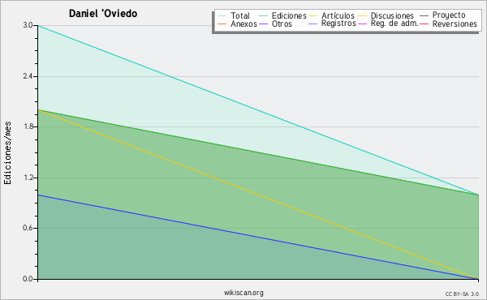Click the 1.8 y-axis tick label
Viewport: 487px width, 300px height.
[x=28, y=126]
